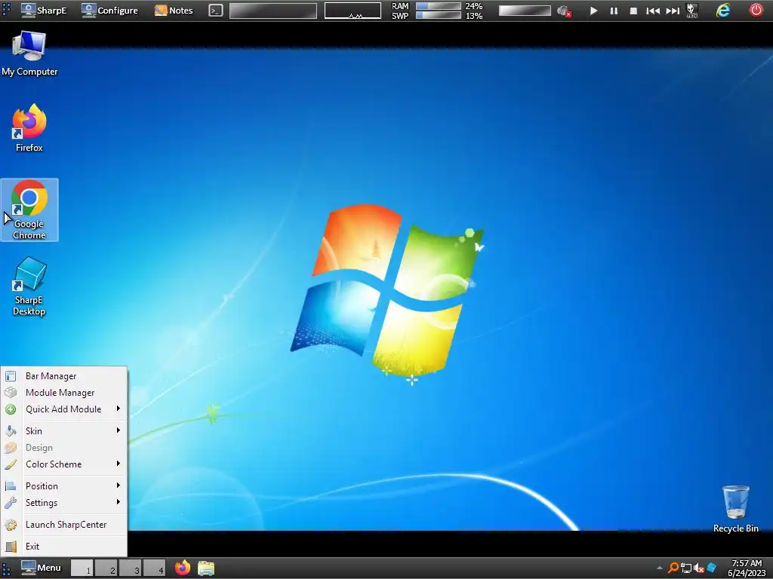
Task: Select the Recycle Bin desktop icon
Action: point(735,509)
